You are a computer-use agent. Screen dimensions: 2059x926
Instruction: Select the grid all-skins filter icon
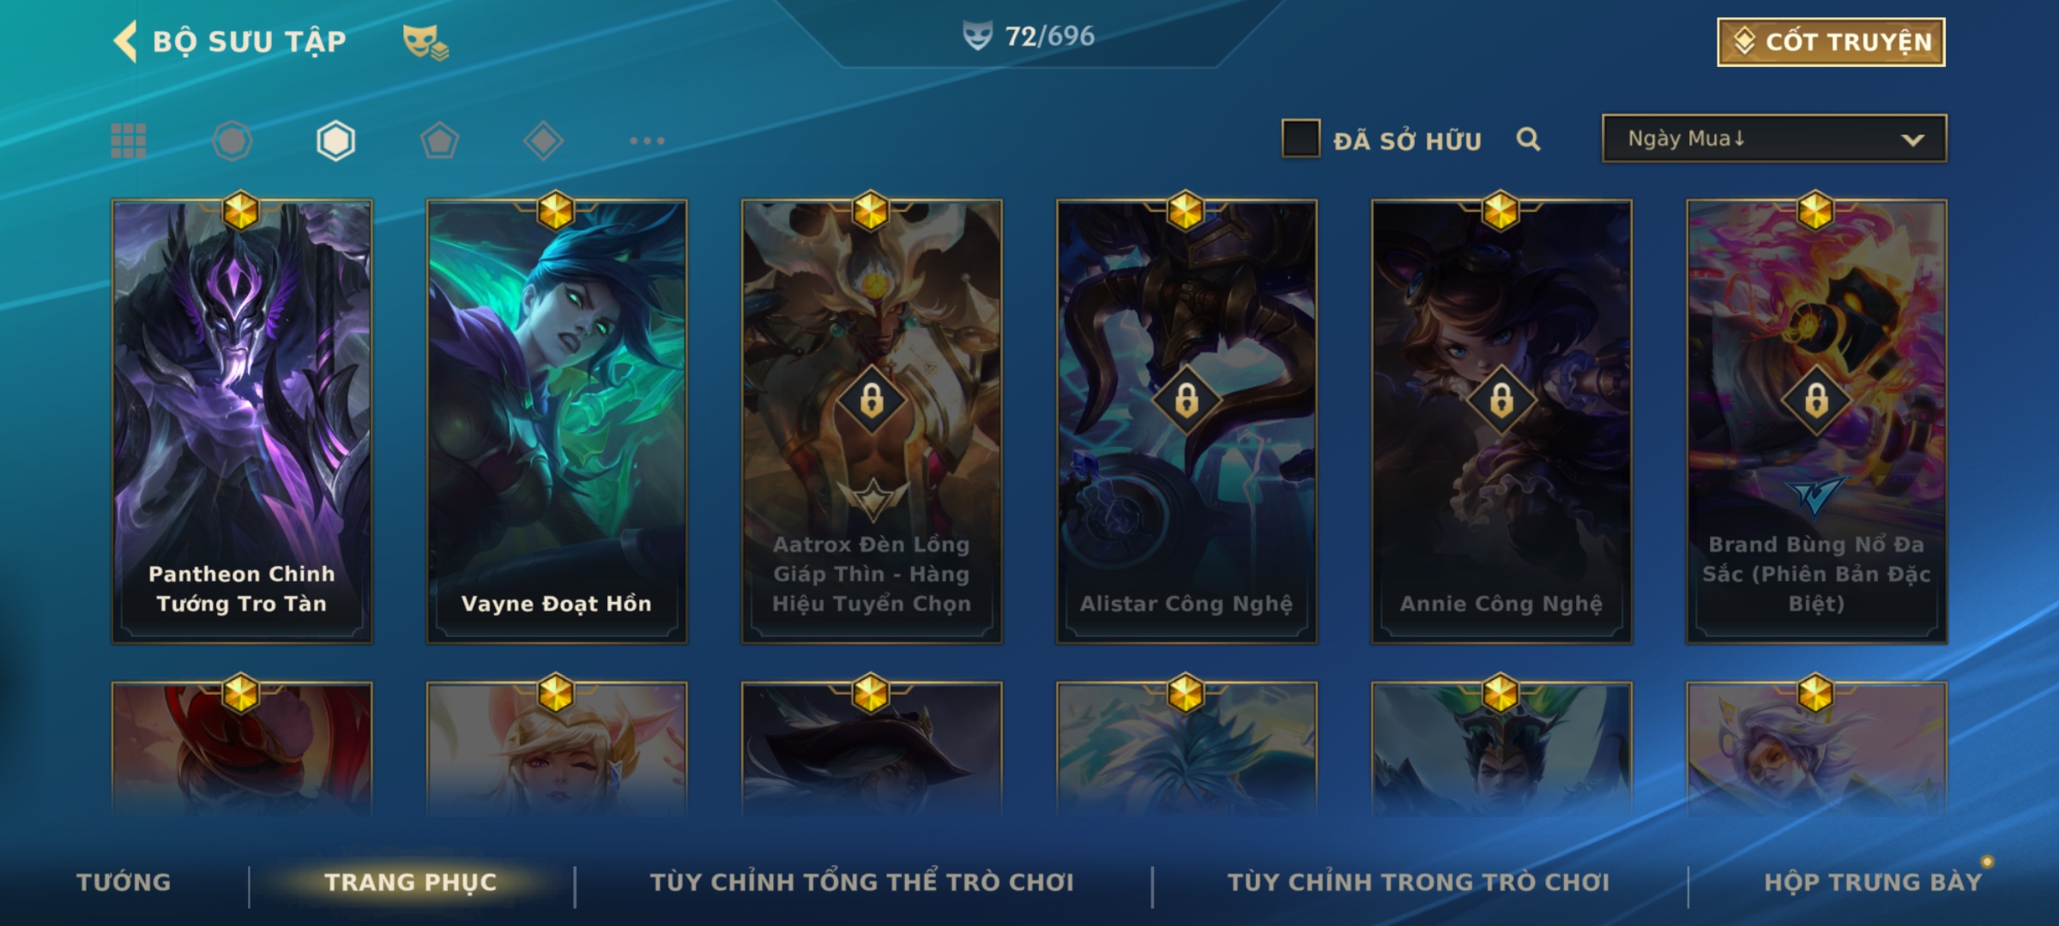129,141
